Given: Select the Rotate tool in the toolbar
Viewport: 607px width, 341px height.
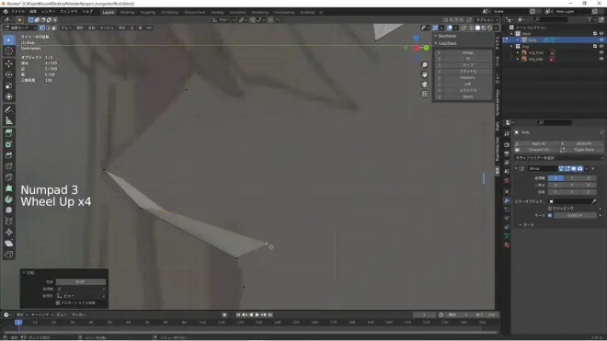Looking at the screenshot, I should (x=9, y=74).
